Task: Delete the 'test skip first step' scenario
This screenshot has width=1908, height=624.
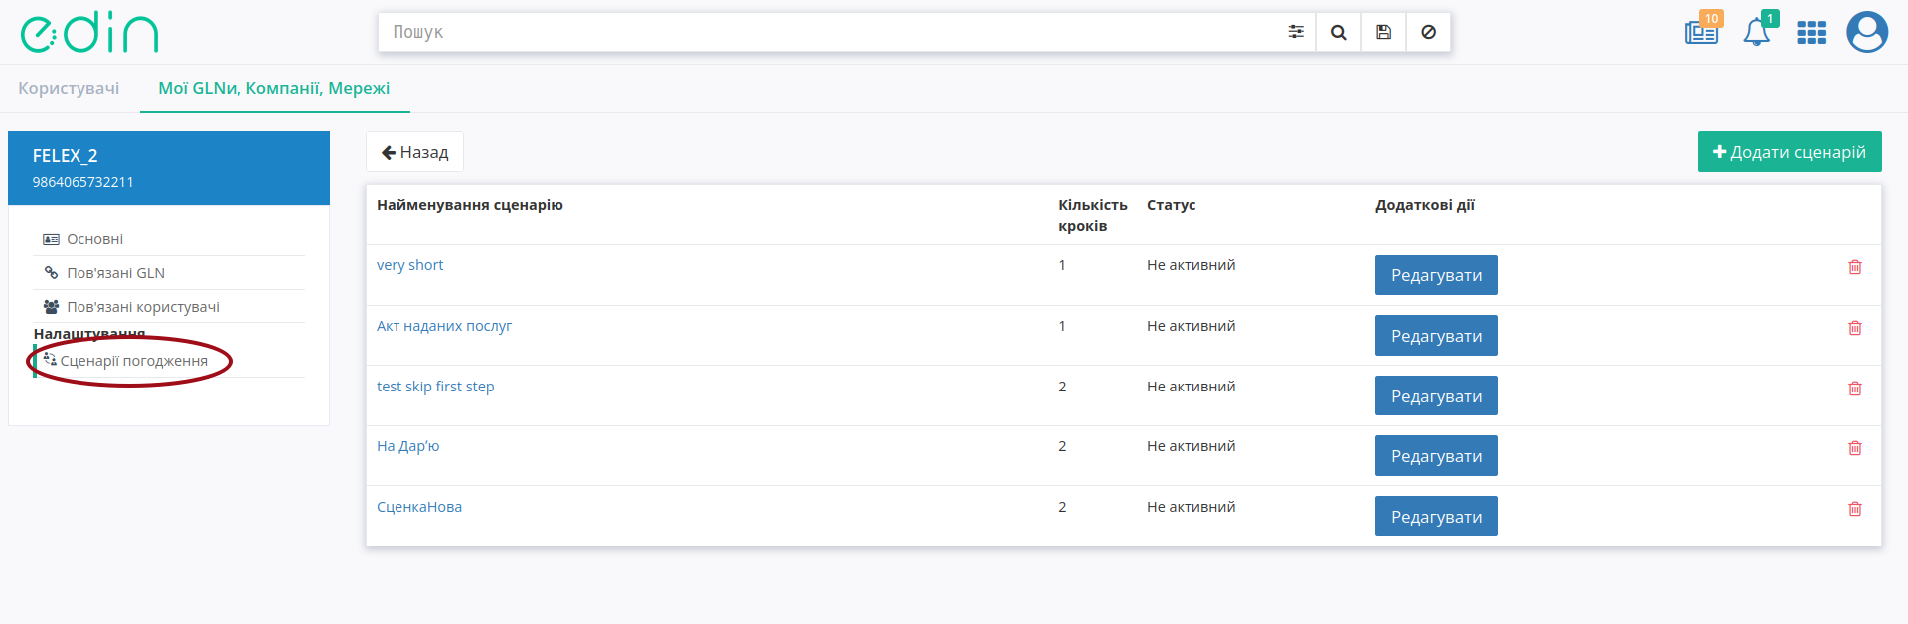Action: [x=1854, y=389]
